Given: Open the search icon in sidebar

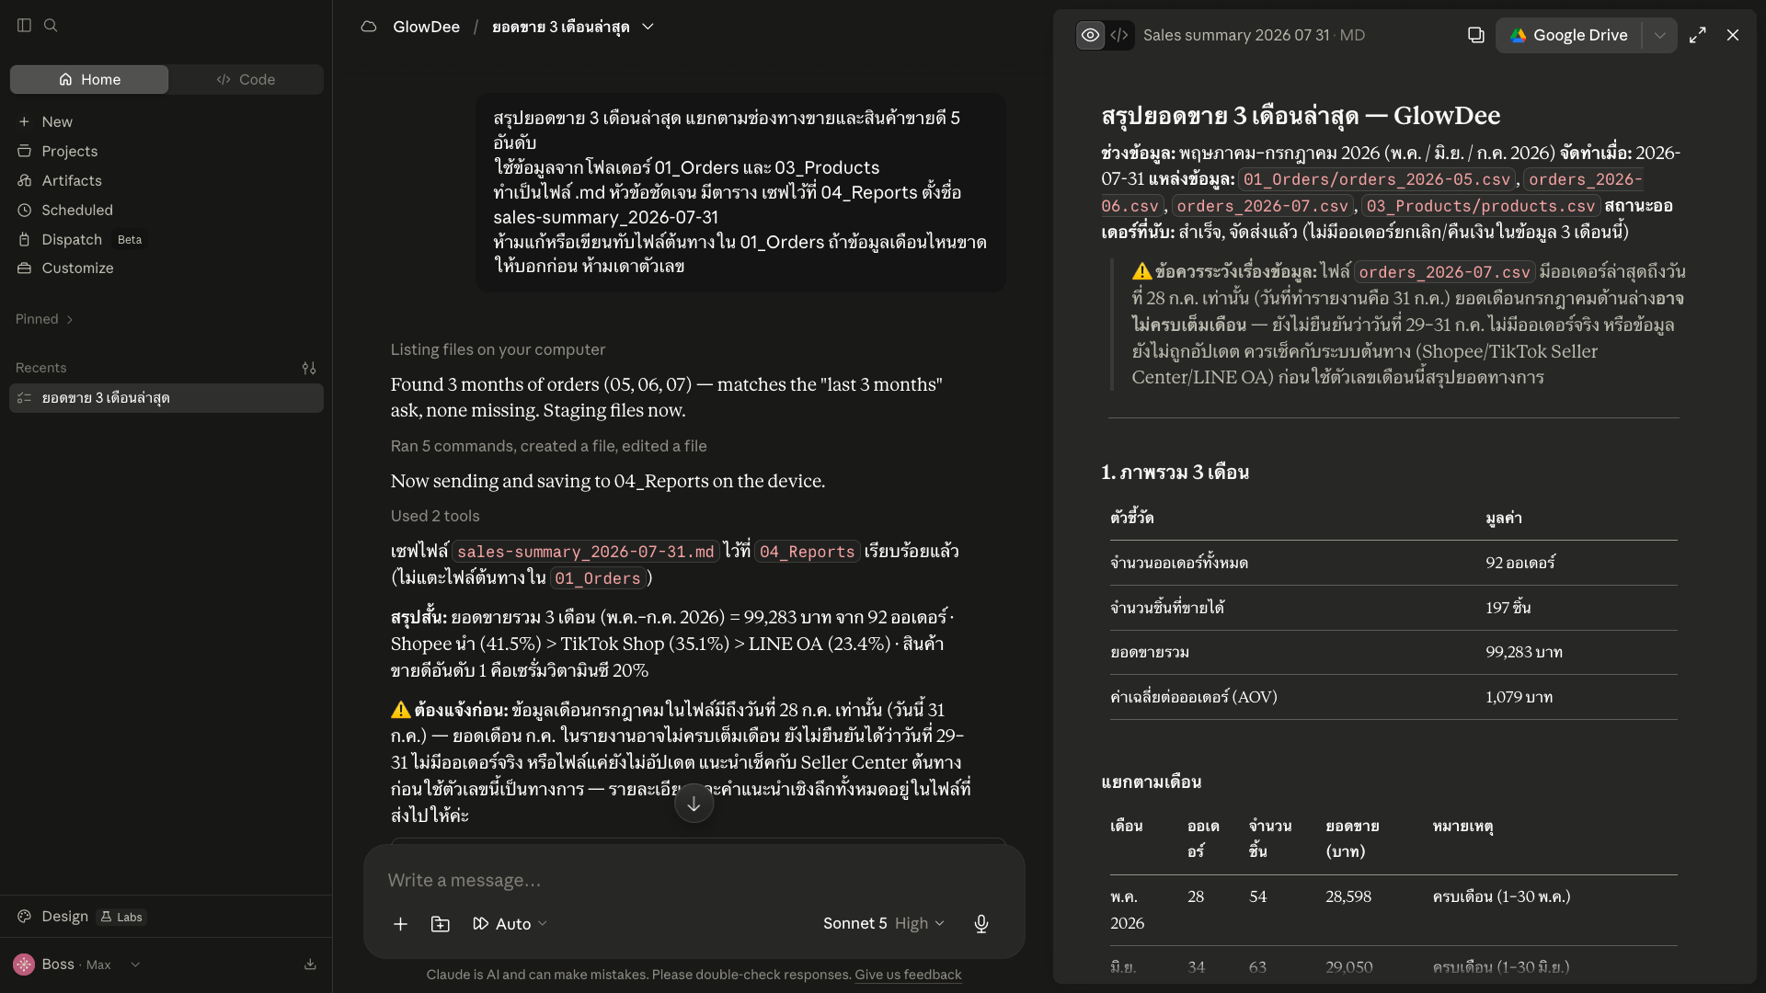Looking at the screenshot, I should [x=52, y=26].
